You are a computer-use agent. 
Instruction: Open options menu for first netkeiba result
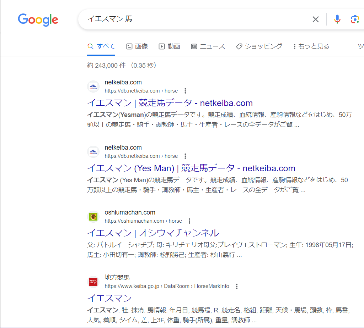(185, 91)
